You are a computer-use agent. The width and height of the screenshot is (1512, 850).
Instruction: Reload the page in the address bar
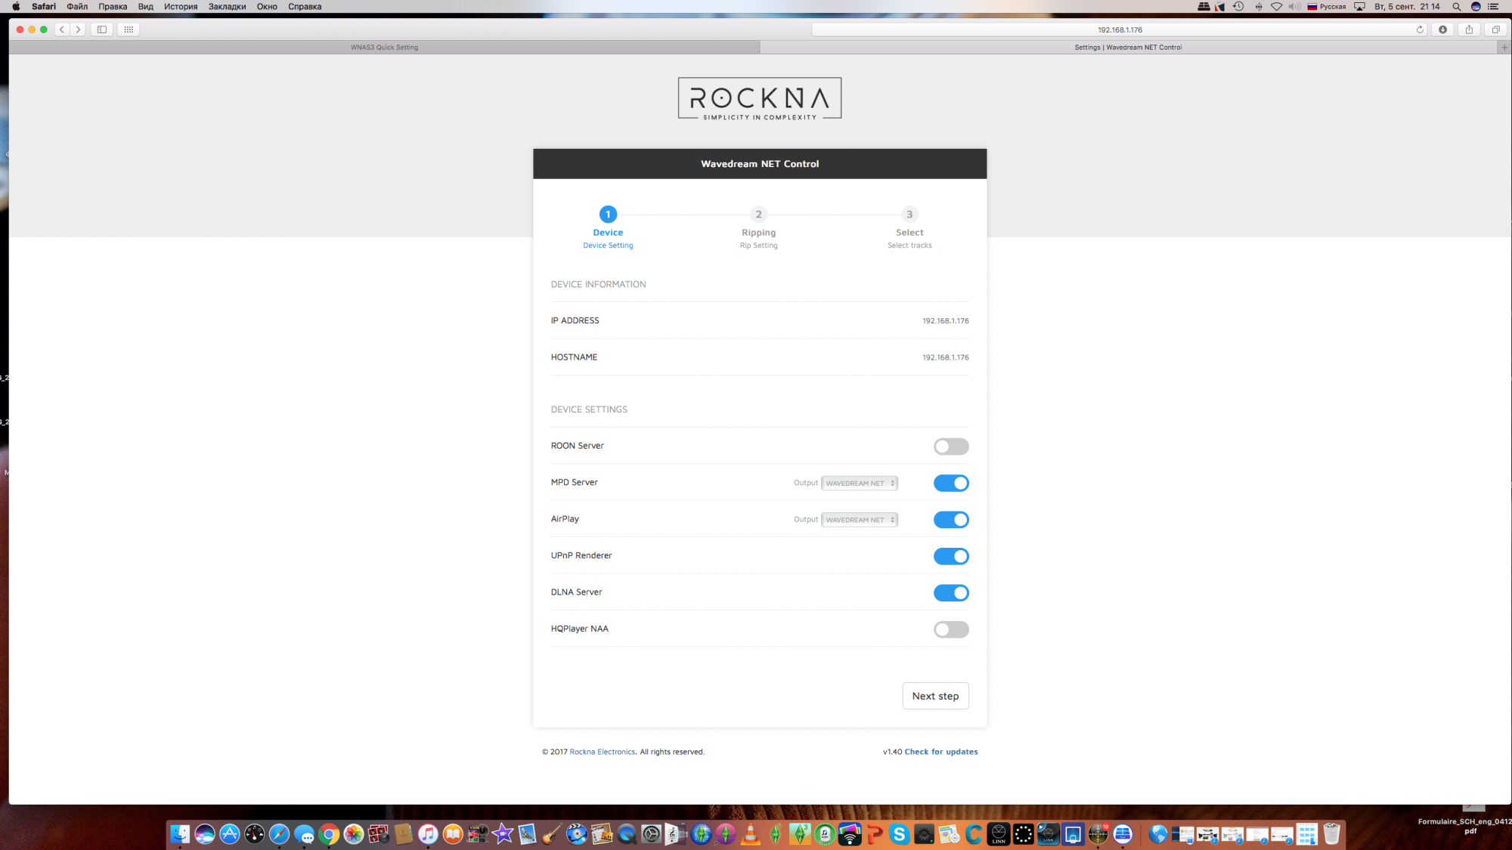[1420, 29]
